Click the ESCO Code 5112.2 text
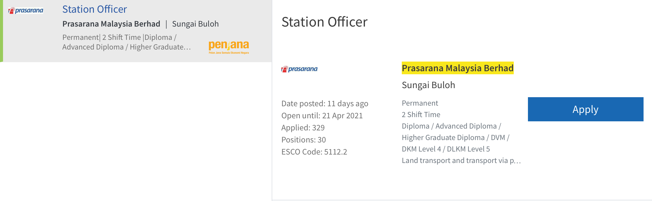This screenshot has height=201, width=652. coord(314,152)
